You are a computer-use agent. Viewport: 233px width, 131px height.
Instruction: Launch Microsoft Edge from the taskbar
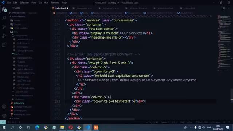[x=37, y=127]
